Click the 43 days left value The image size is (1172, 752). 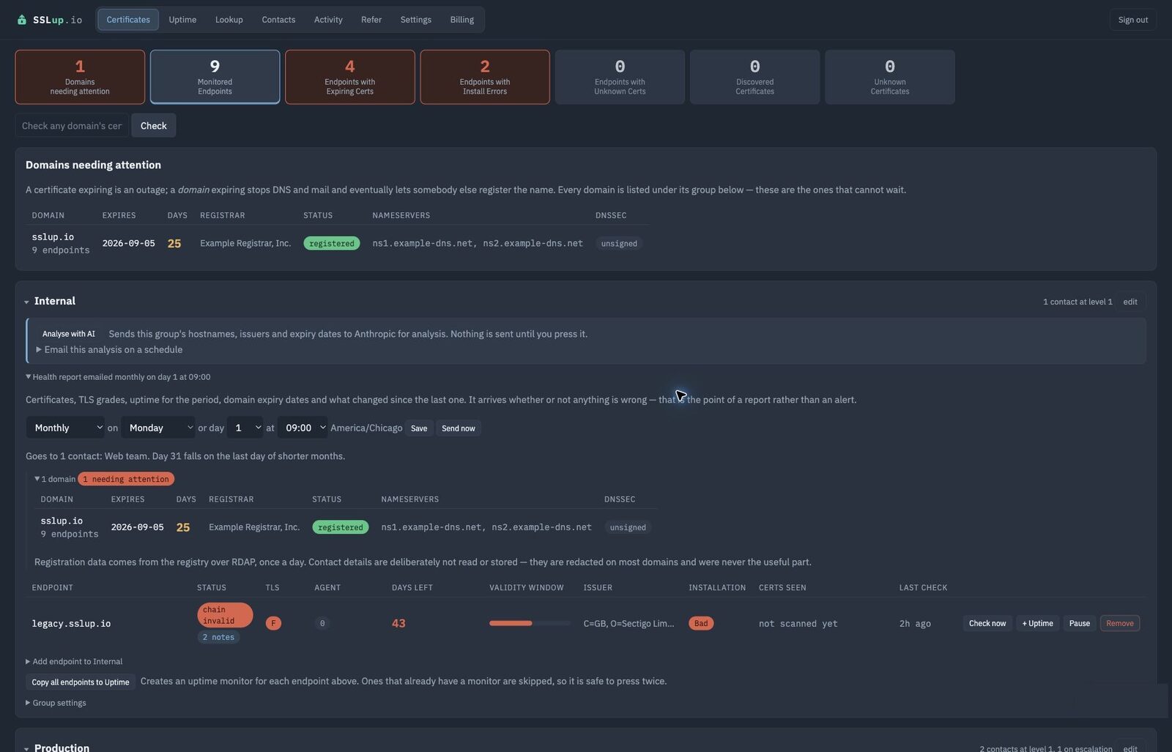[398, 623]
